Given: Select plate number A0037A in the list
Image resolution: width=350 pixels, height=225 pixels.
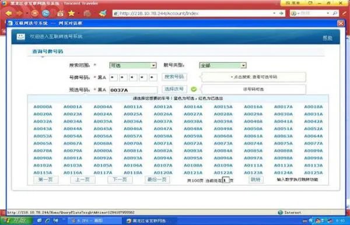Looking at the screenshot, I should tap(163, 121).
